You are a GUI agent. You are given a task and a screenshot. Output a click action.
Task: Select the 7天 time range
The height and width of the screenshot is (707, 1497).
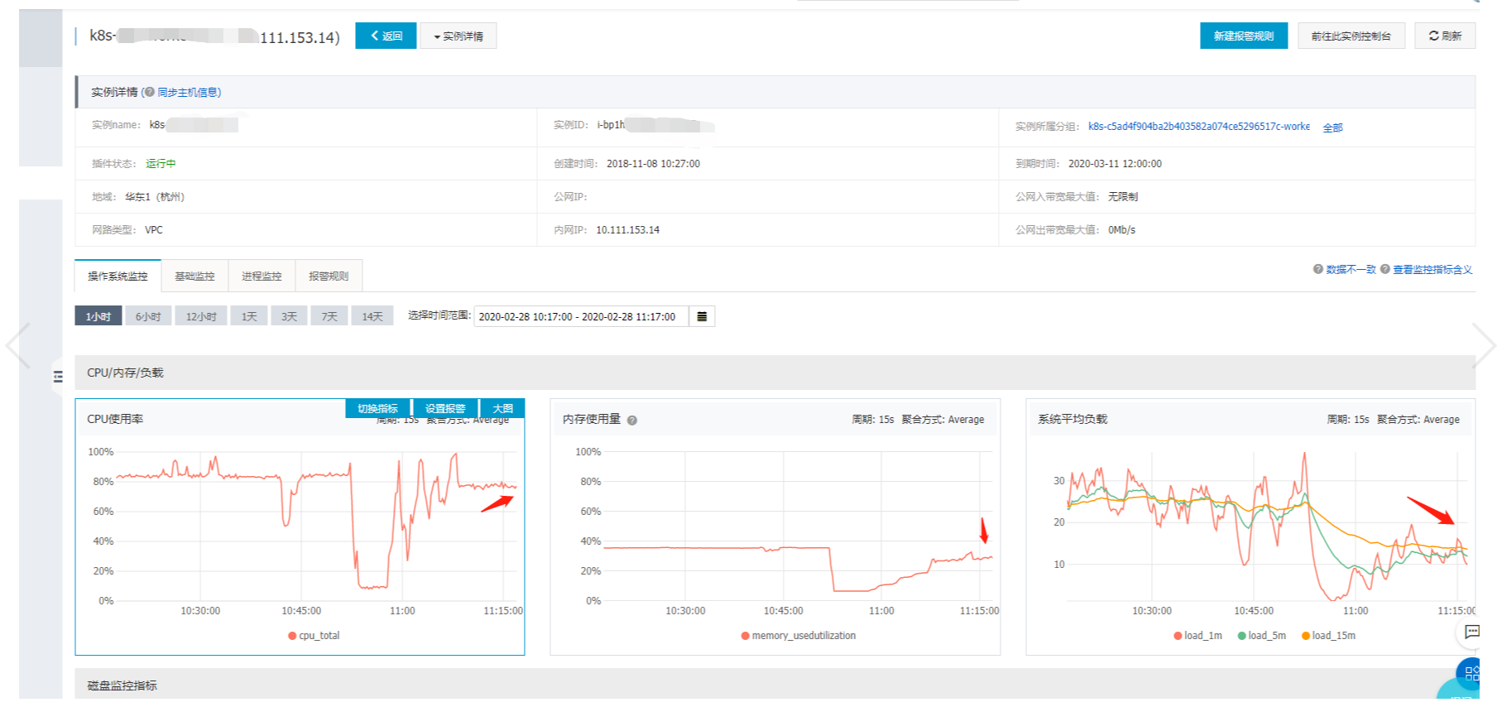pyautogui.click(x=329, y=316)
